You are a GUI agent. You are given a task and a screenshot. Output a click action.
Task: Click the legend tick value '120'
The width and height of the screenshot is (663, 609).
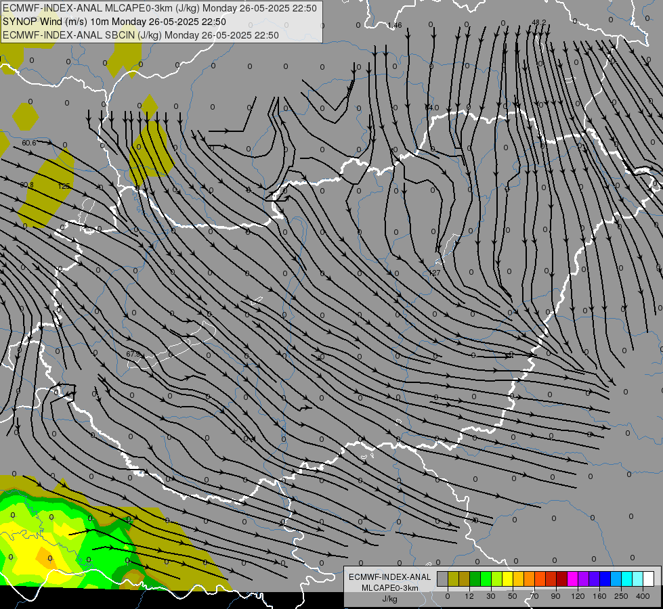[578, 596]
